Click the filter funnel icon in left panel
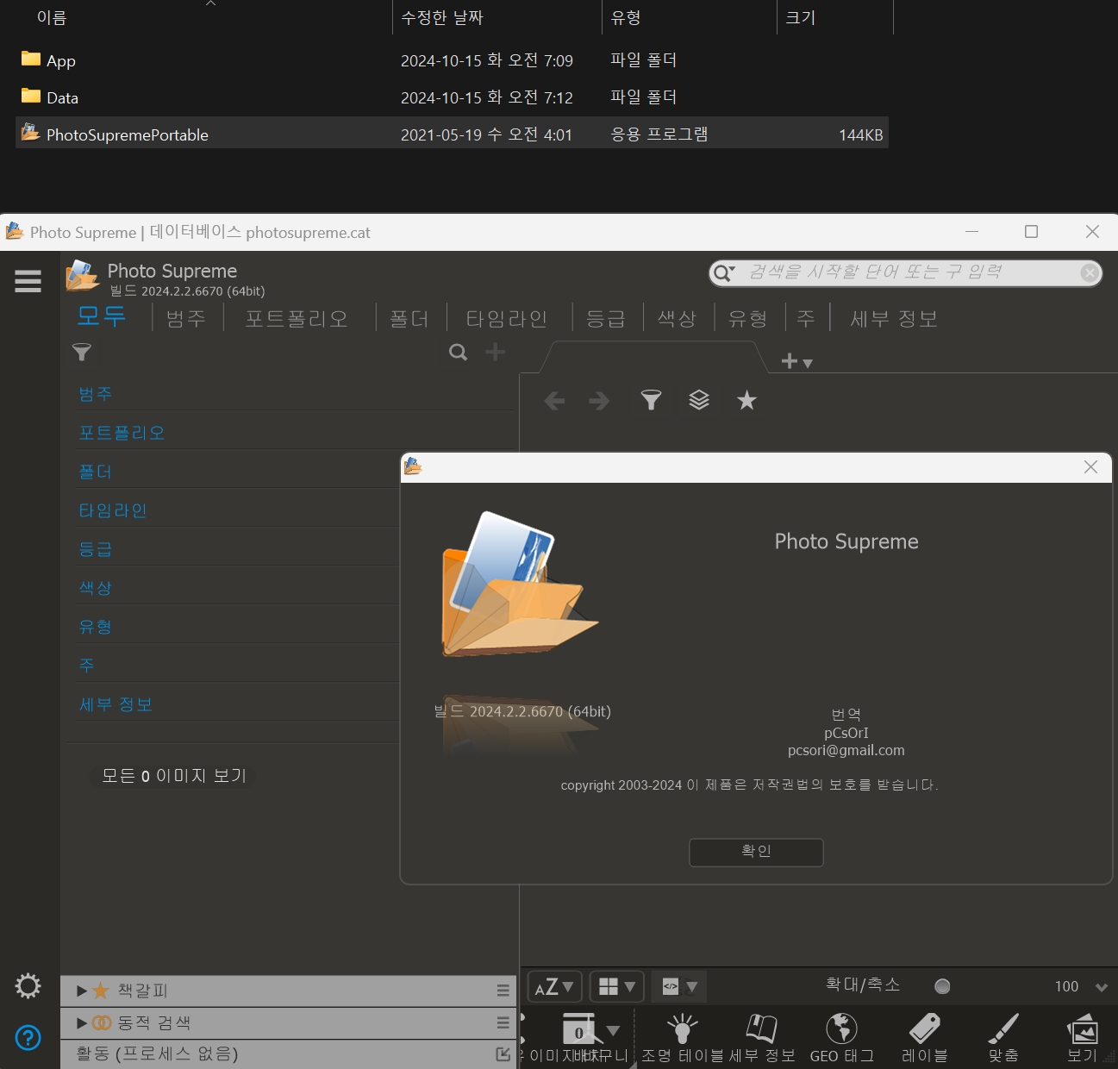The image size is (1118, 1069). [82, 352]
